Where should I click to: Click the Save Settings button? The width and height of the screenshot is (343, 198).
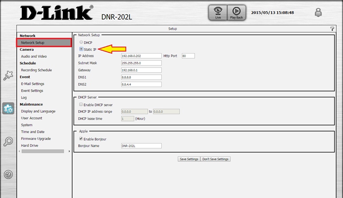pos(188,159)
